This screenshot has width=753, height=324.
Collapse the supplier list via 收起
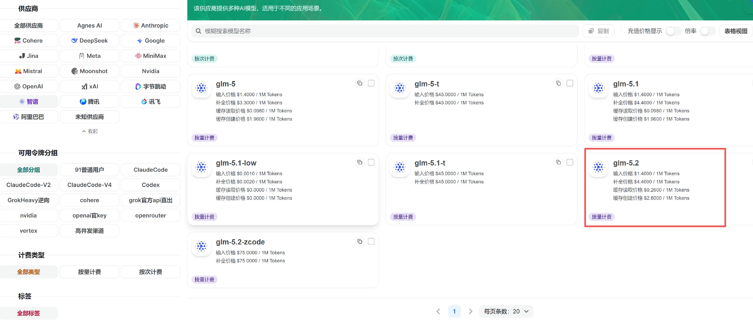[x=90, y=131]
